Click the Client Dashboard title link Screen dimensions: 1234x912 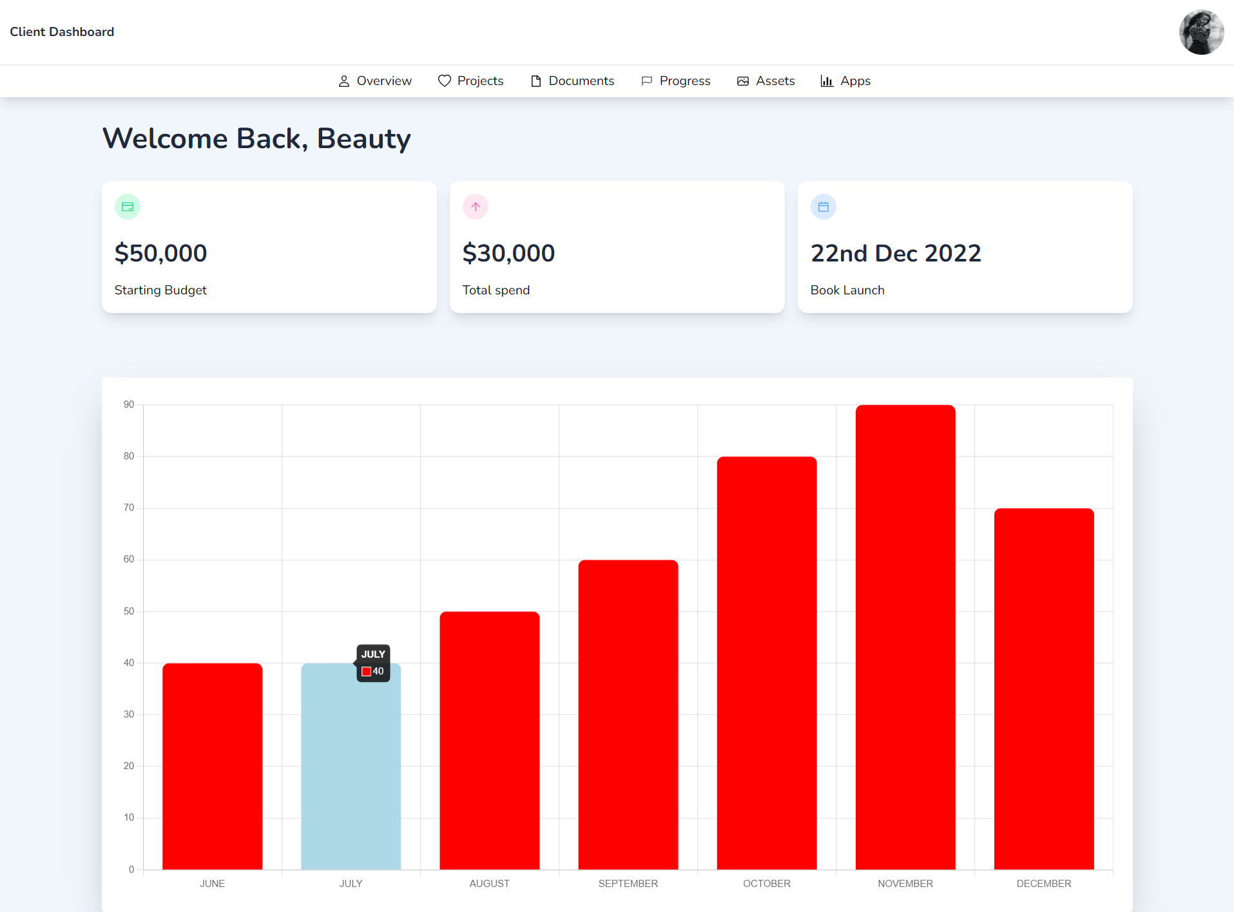click(x=62, y=32)
